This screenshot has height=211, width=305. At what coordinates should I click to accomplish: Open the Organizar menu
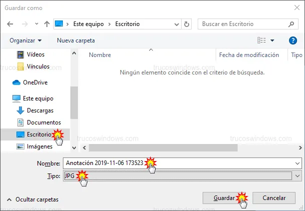click(25, 40)
